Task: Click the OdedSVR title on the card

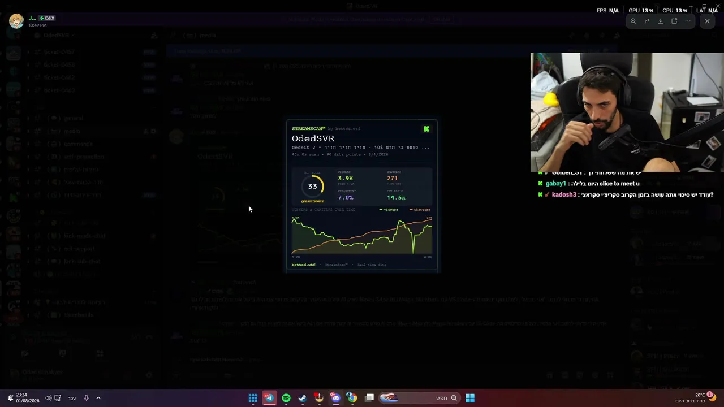Action: (x=313, y=138)
